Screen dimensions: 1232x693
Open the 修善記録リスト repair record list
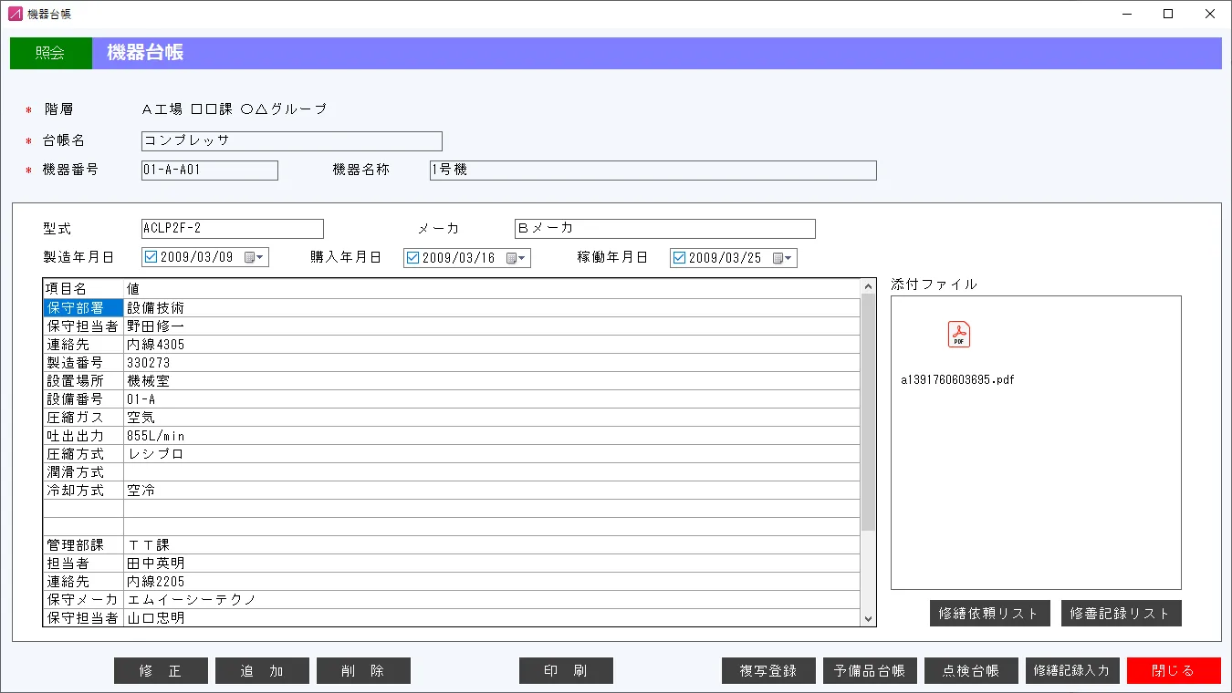pyautogui.click(x=1122, y=613)
